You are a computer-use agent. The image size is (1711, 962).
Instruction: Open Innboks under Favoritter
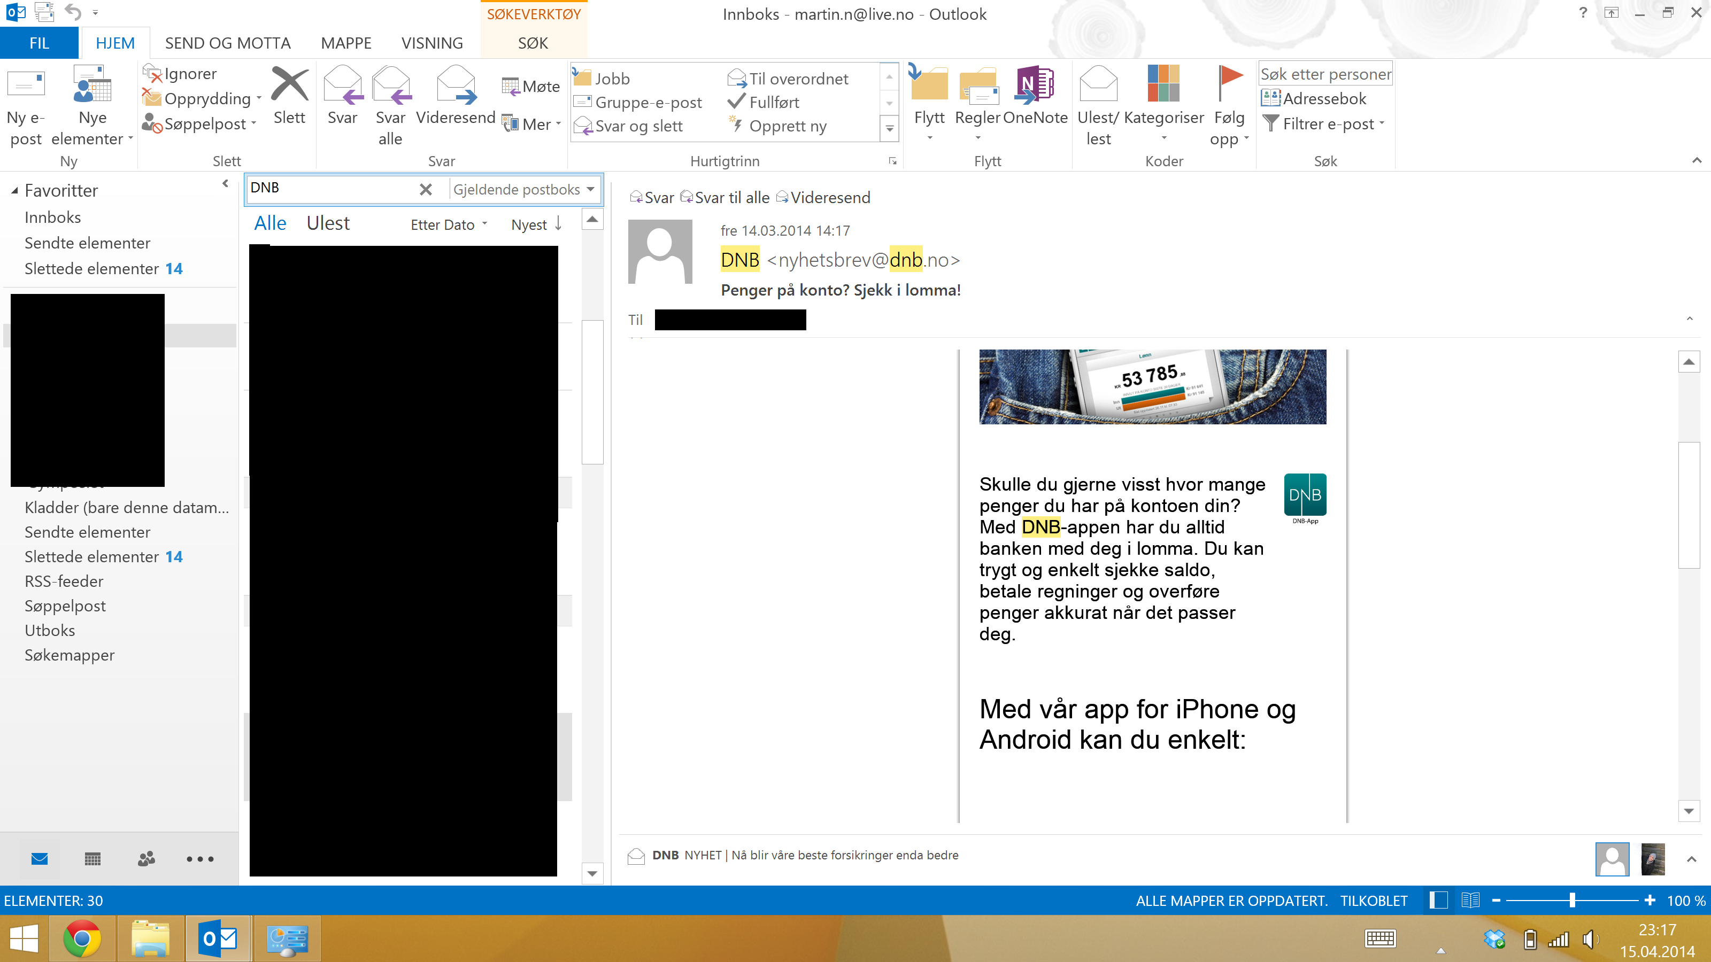(52, 217)
